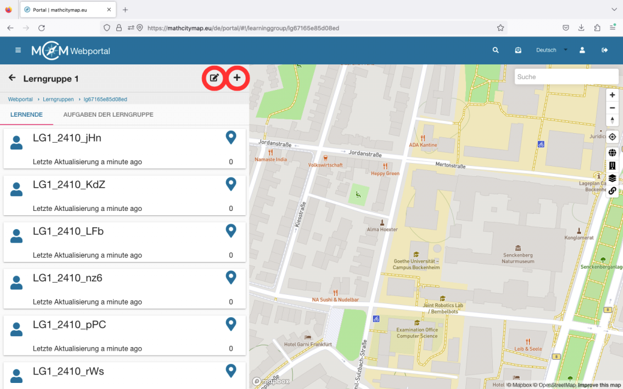Click into the Suche map search field
Viewport: 623px width, 389px height.
pos(566,77)
